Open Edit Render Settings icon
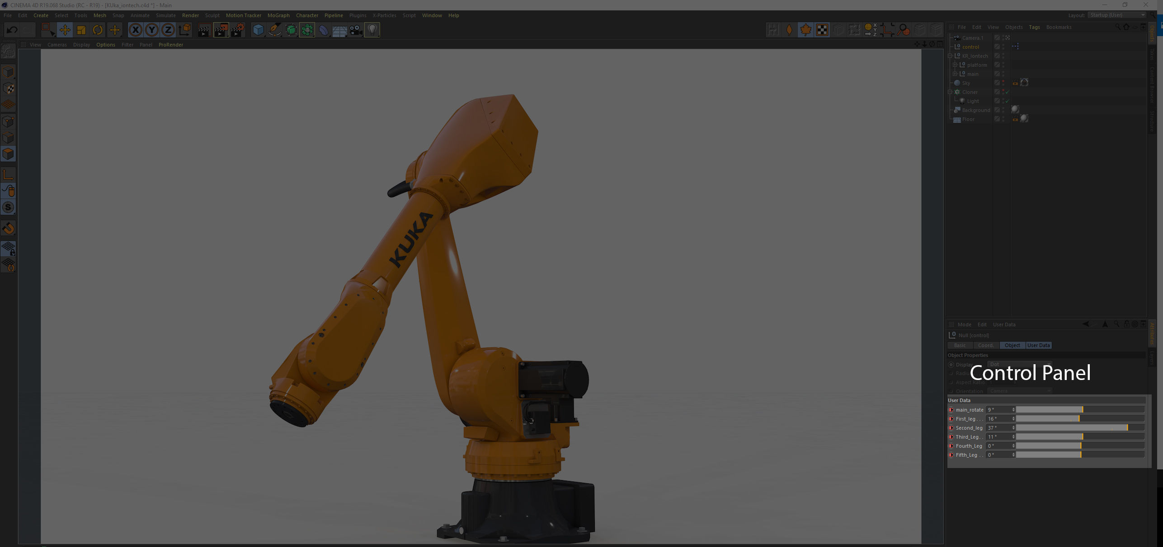 click(238, 30)
